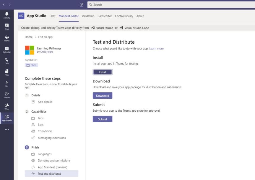Image resolution: width=255 pixels, height=180 pixels.
Task: Follow the Learn more link
Action: [x=156, y=49]
